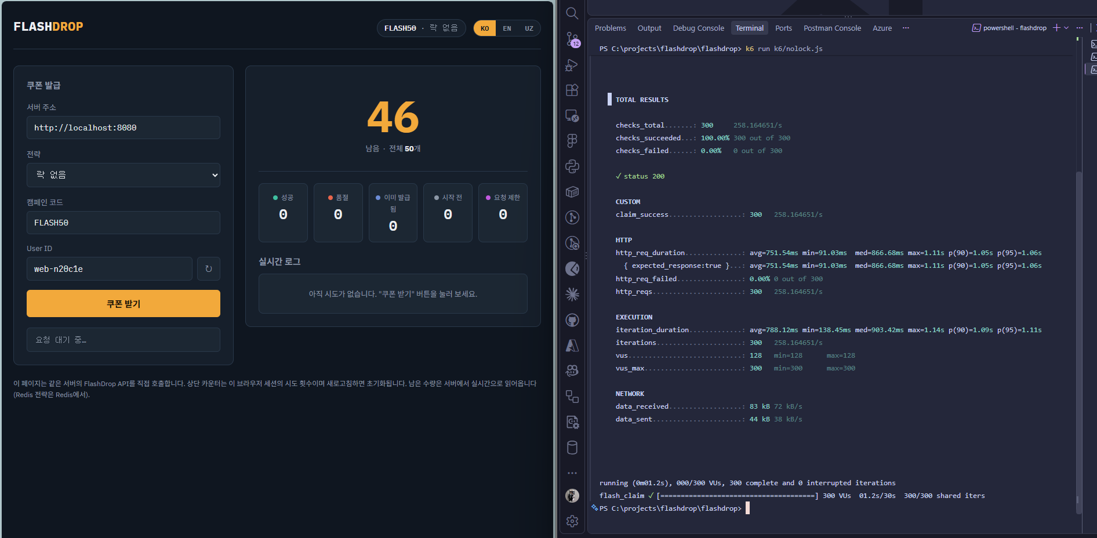This screenshot has height=538, width=1097.
Task: Switch to the Ports tab
Action: tap(783, 28)
